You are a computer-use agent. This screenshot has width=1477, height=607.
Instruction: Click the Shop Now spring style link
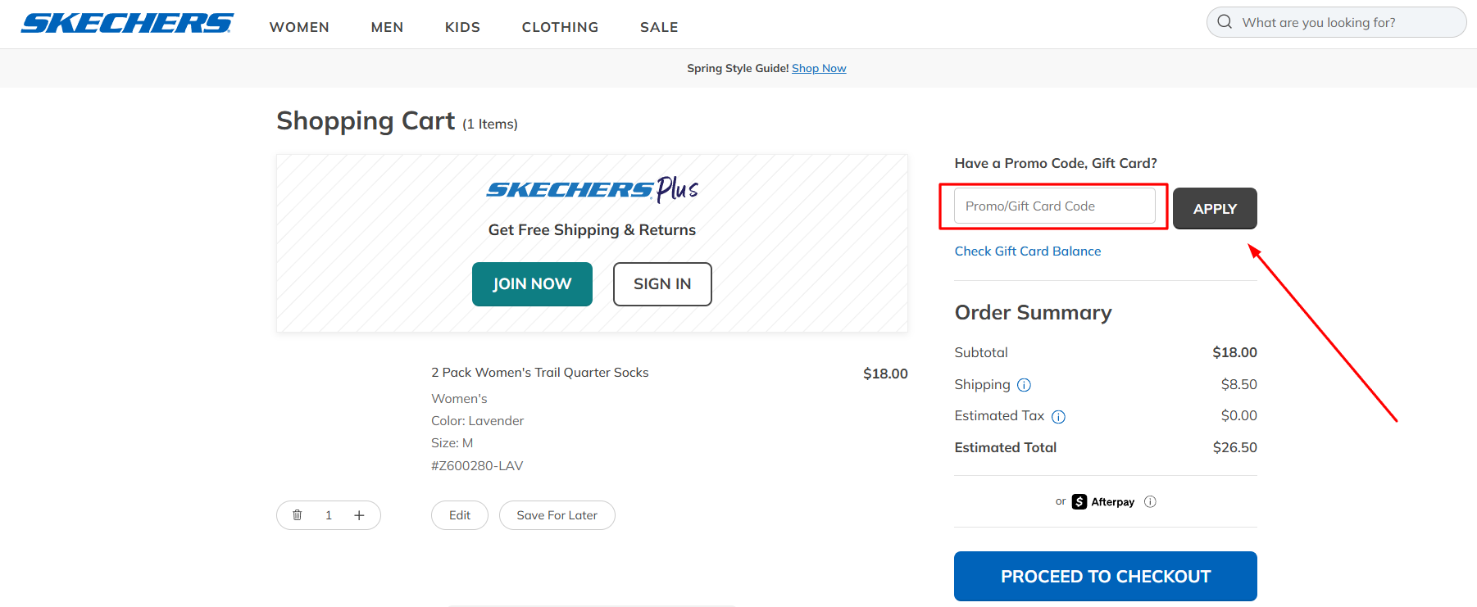pos(819,68)
